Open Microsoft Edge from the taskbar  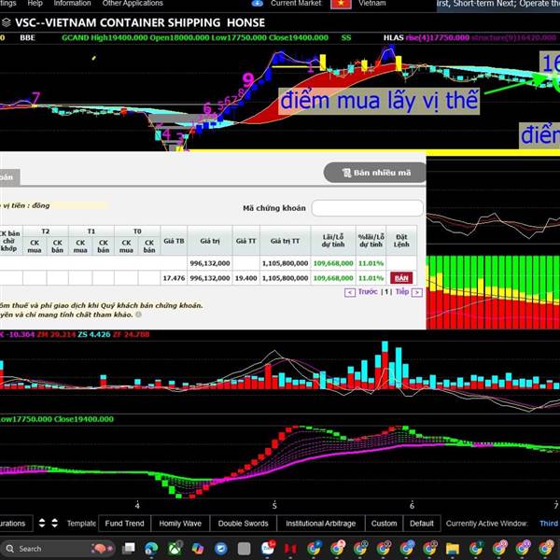coord(151,548)
